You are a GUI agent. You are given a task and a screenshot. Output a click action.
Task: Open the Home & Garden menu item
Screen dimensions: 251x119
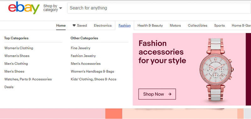(x=241, y=25)
